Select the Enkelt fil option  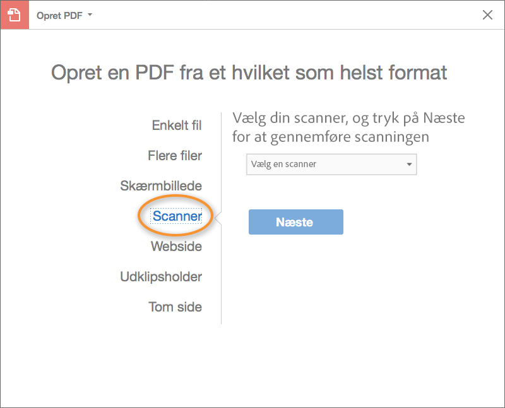coord(177,125)
